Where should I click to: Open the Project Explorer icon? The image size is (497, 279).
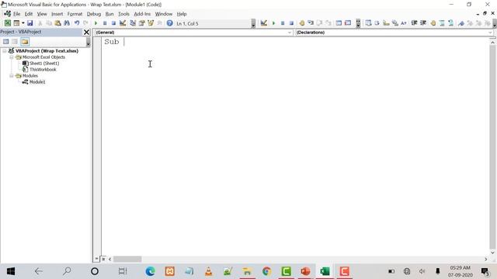pyautogui.click(x=133, y=23)
